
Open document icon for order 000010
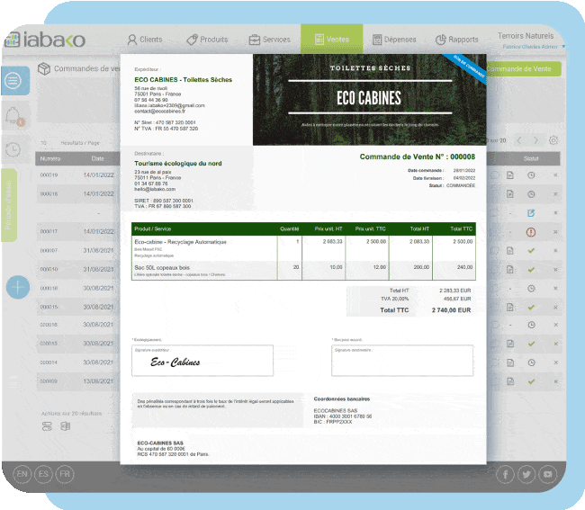[510, 270]
